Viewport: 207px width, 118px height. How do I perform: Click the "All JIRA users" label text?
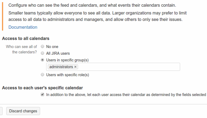coord(58,53)
